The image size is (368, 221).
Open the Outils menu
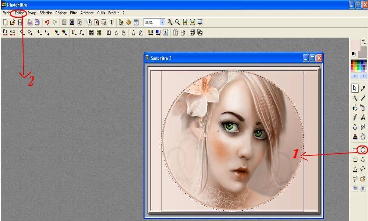(x=101, y=13)
